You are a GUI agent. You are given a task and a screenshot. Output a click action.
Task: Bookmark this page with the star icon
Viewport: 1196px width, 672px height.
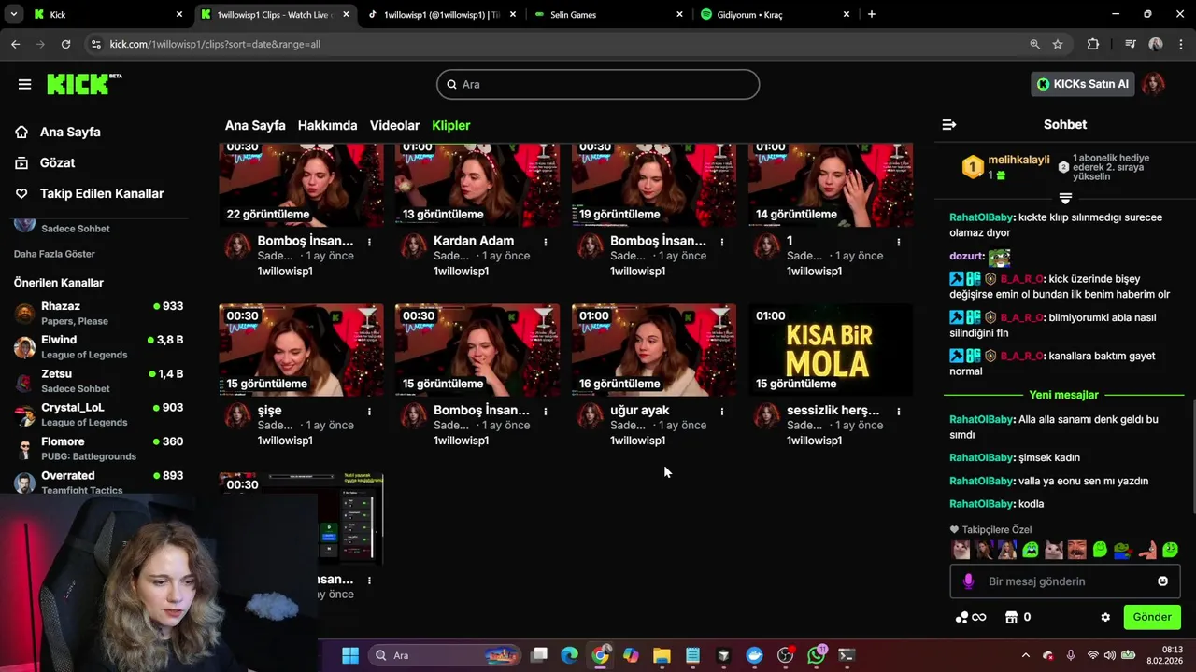click(x=1058, y=44)
